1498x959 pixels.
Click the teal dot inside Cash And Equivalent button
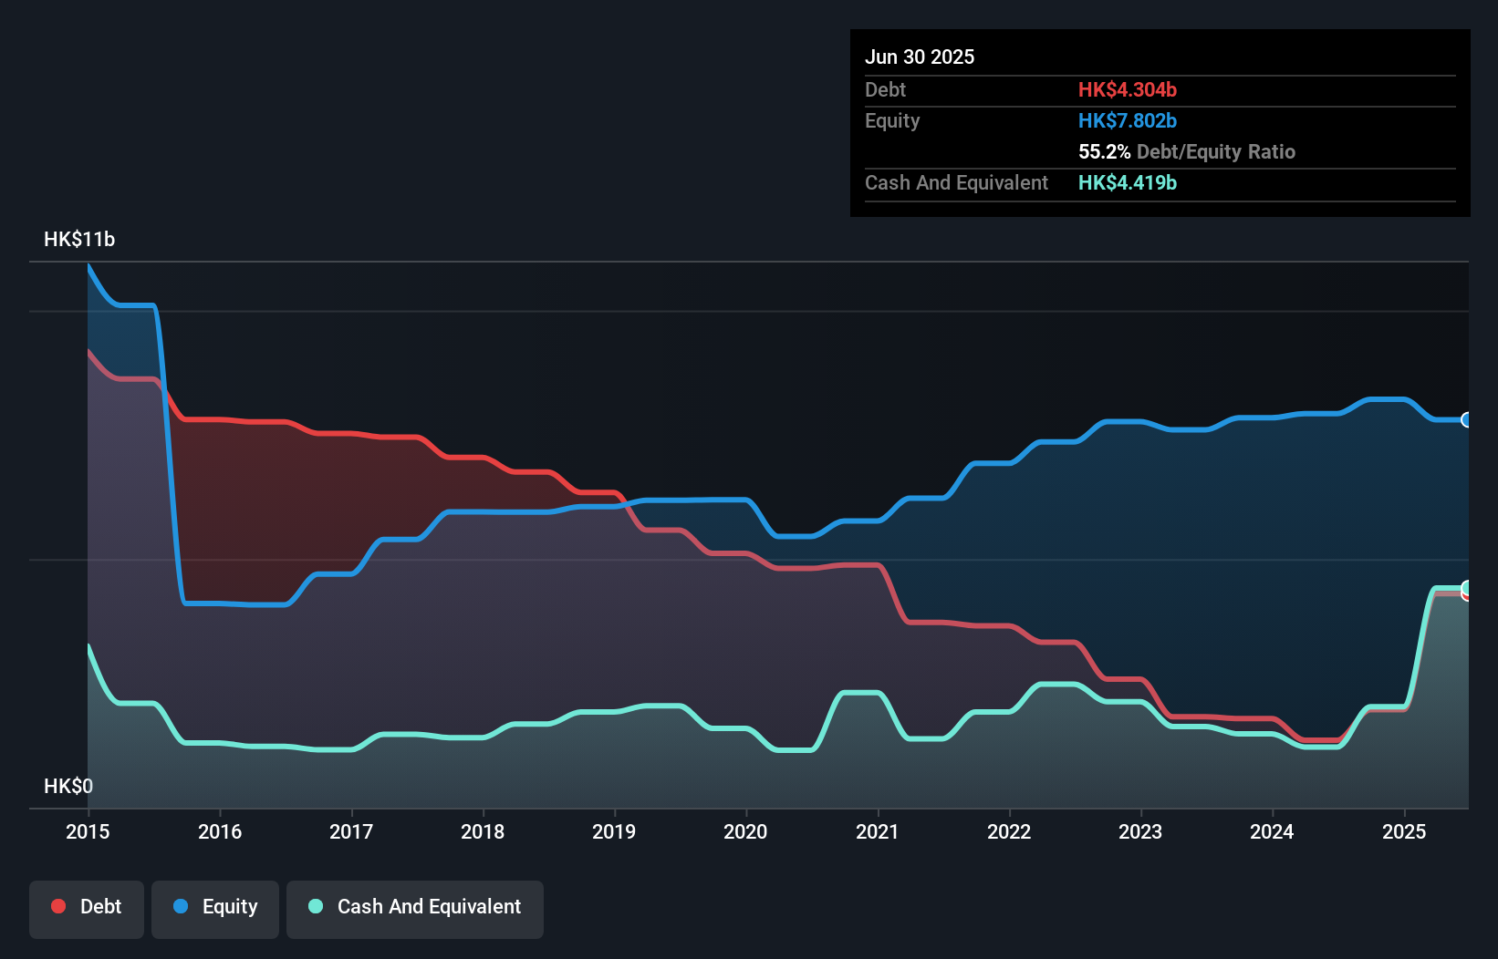click(x=315, y=906)
